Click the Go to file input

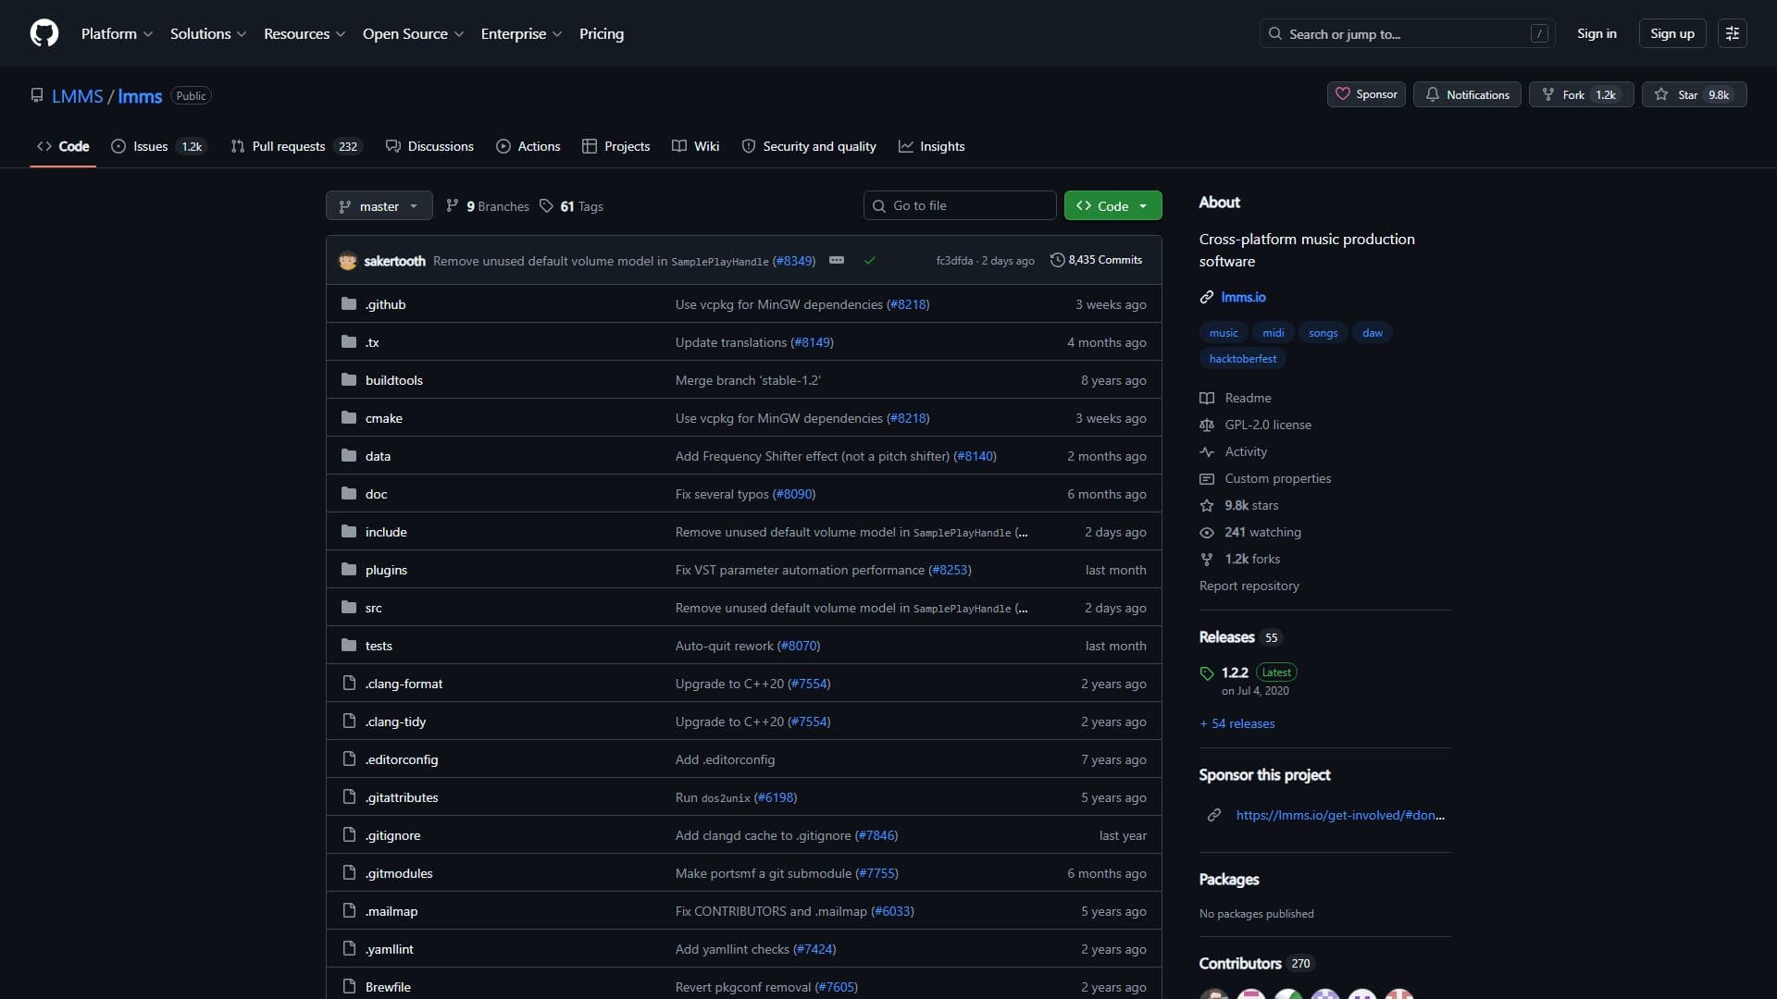(960, 205)
